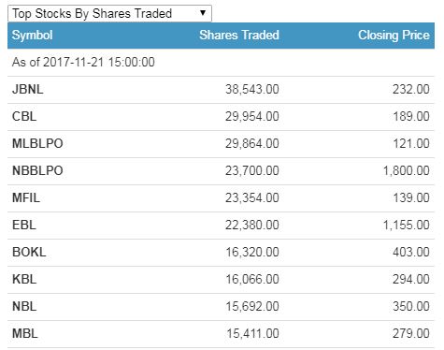Open the NBBLPO stock symbol
The width and height of the screenshot is (444, 350).
coord(37,171)
